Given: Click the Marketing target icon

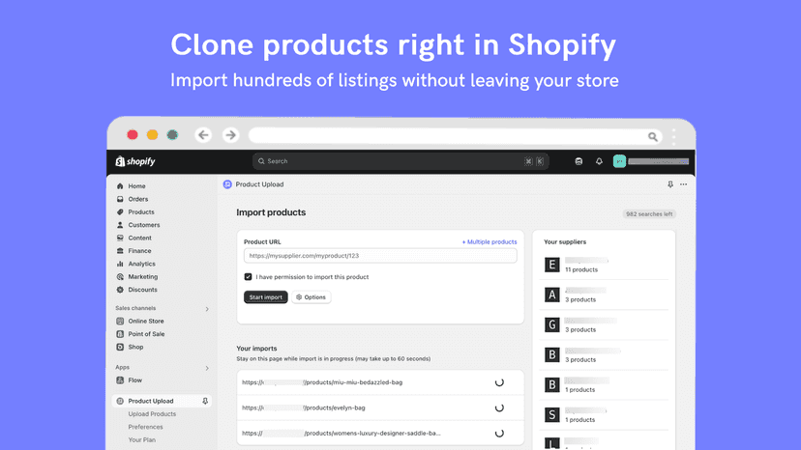Looking at the screenshot, I should click(x=120, y=276).
